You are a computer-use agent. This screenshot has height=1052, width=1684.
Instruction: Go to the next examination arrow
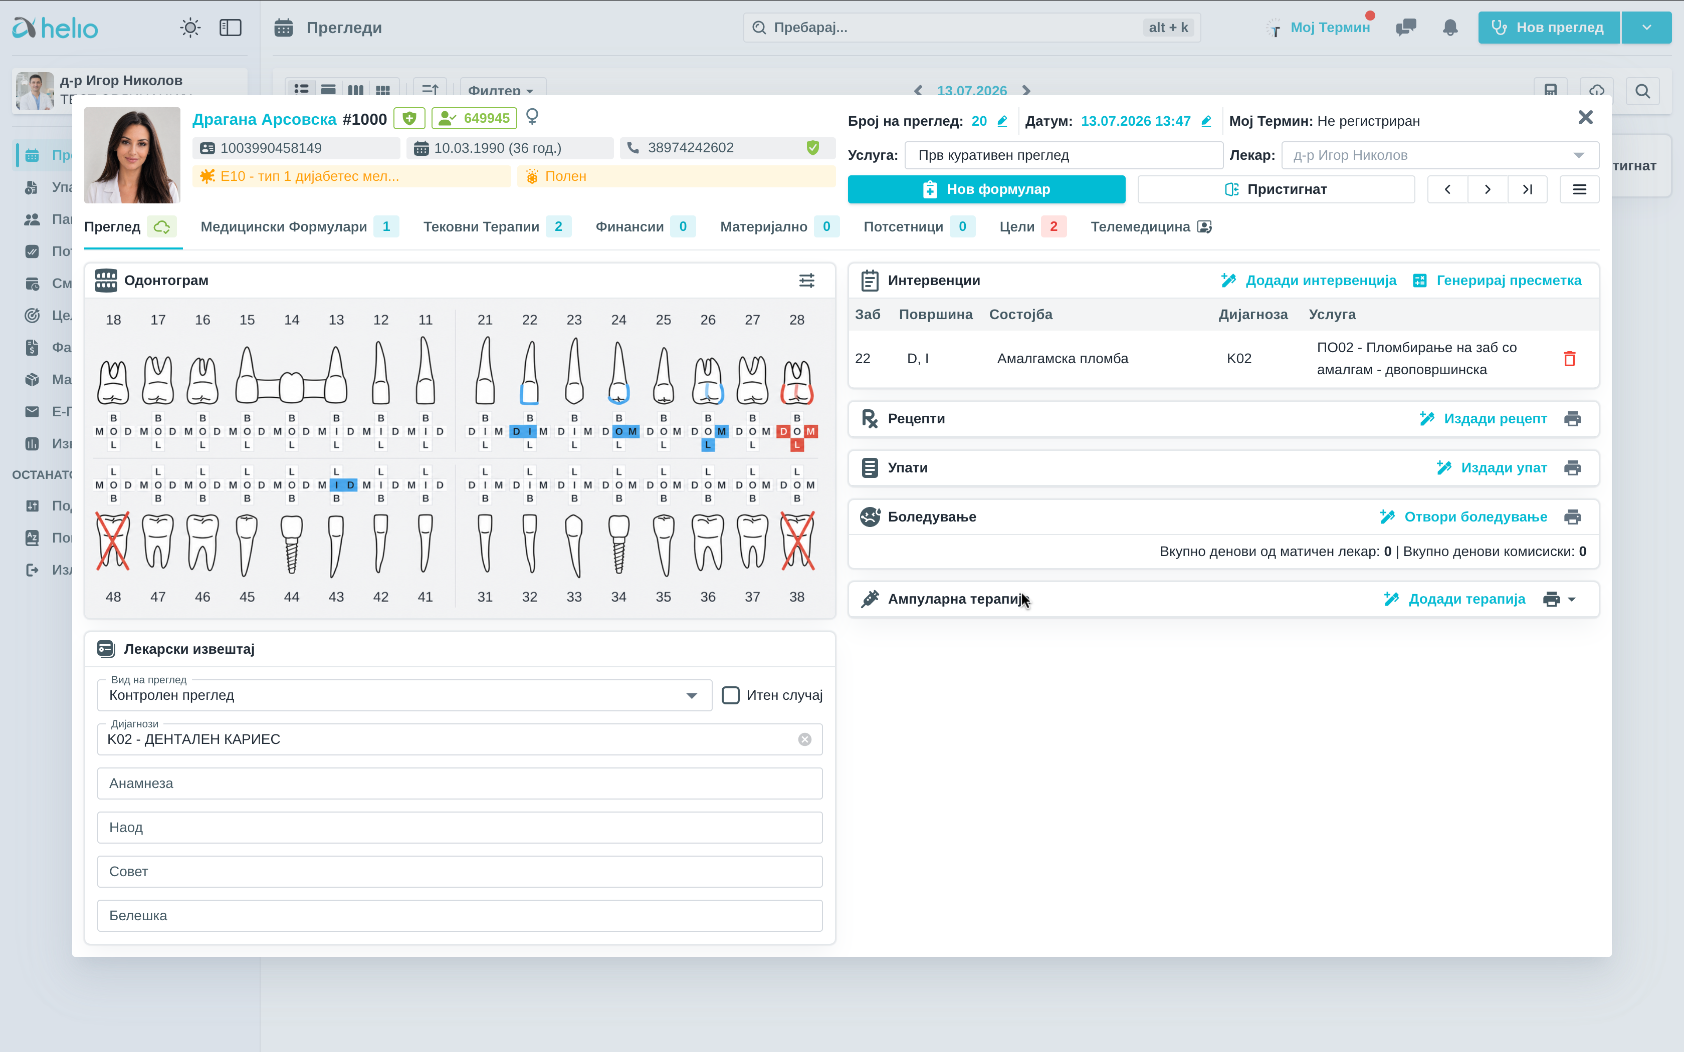click(x=1487, y=189)
